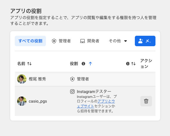Click the 名前 column header label
170x136 pixels.
[x=21, y=64]
